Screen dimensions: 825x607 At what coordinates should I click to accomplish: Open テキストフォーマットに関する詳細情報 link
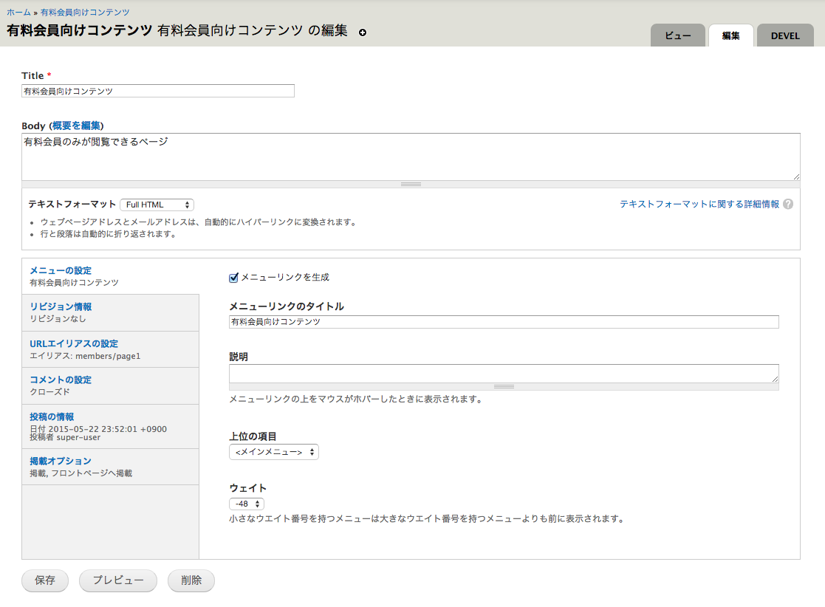tap(699, 205)
